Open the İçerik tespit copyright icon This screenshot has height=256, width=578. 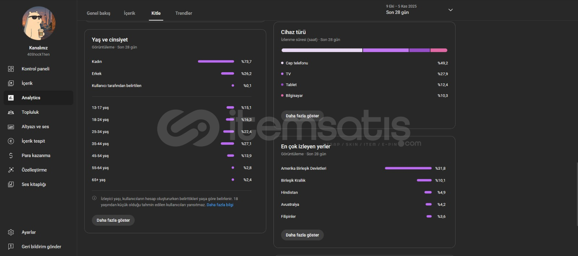pyautogui.click(x=11, y=141)
